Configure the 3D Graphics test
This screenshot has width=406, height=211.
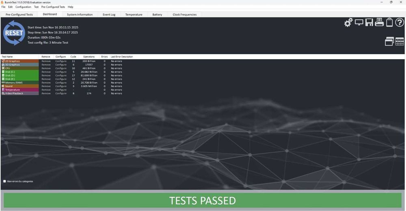[x=61, y=65]
